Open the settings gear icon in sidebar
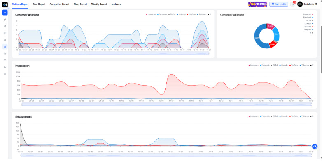 coord(5,74)
